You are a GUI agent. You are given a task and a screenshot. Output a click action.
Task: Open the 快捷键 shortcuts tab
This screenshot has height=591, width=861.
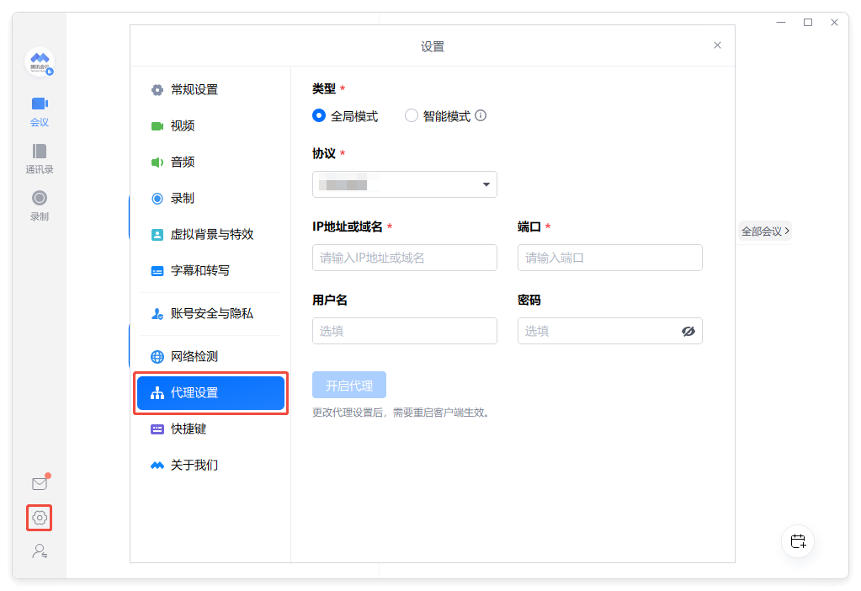[x=211, y=429]
